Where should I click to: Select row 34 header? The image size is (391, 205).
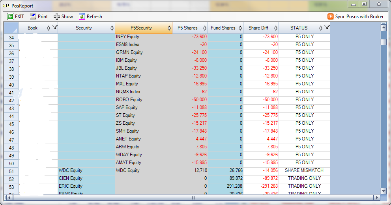tap(11, 37)
